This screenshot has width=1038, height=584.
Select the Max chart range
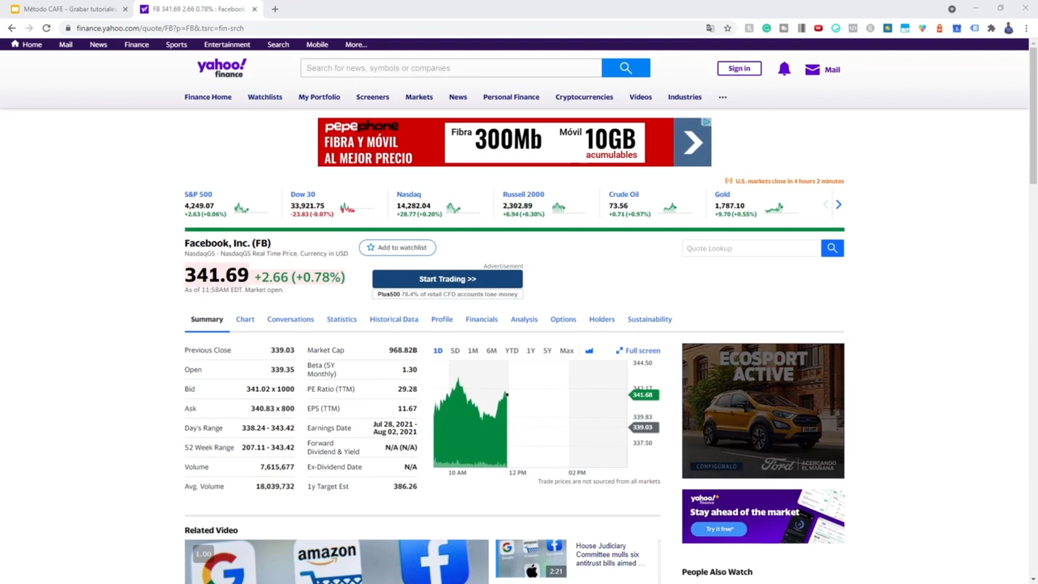pyautogui.click(x=567, y=351)
